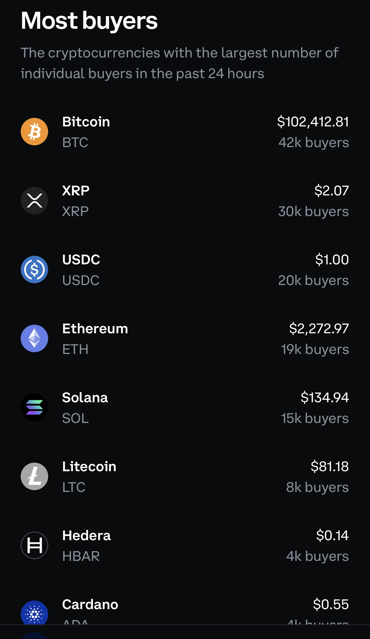Click the 20k buyers label for USDC
The width and height of the screenshot is (370, 639).
[x=313, y=280]
